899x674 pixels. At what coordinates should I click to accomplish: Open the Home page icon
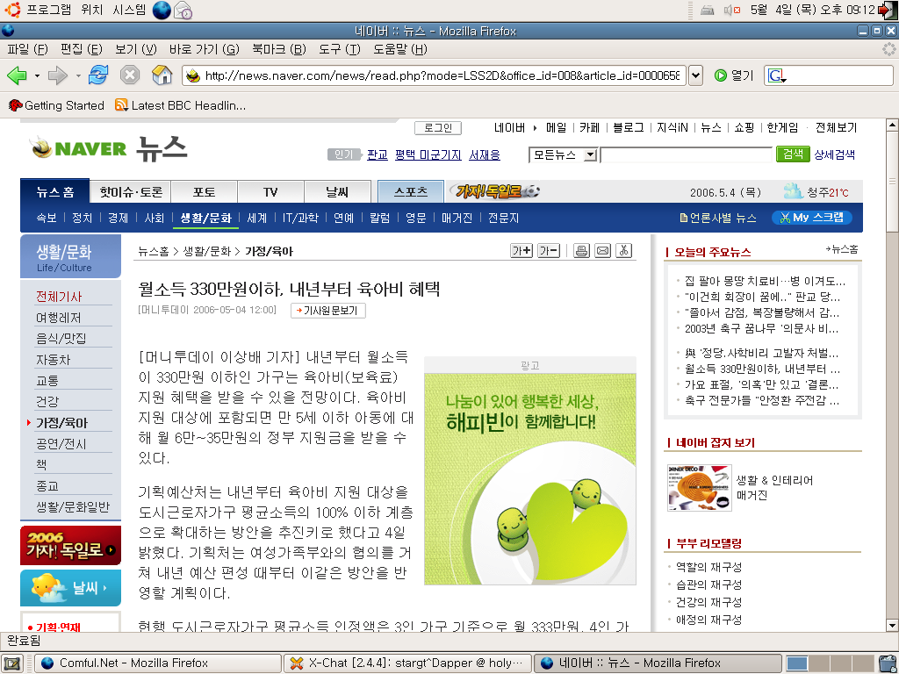coord(162,75)
